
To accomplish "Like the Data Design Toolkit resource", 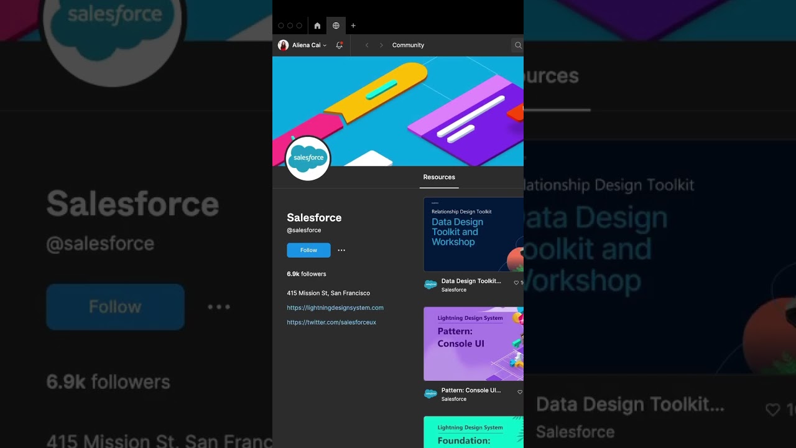I will tap(516, 282).
